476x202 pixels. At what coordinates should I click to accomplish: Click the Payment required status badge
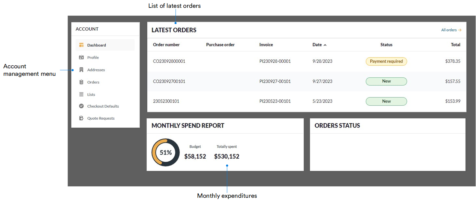click(x=386, y=61)
